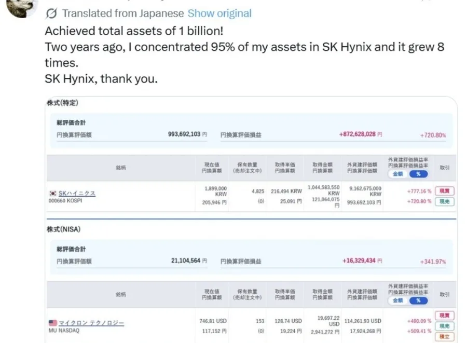This screenshot has width=467, height=343.
Task: Switch to 金額 in 株式(特定) table
Action: pos(398,174)
